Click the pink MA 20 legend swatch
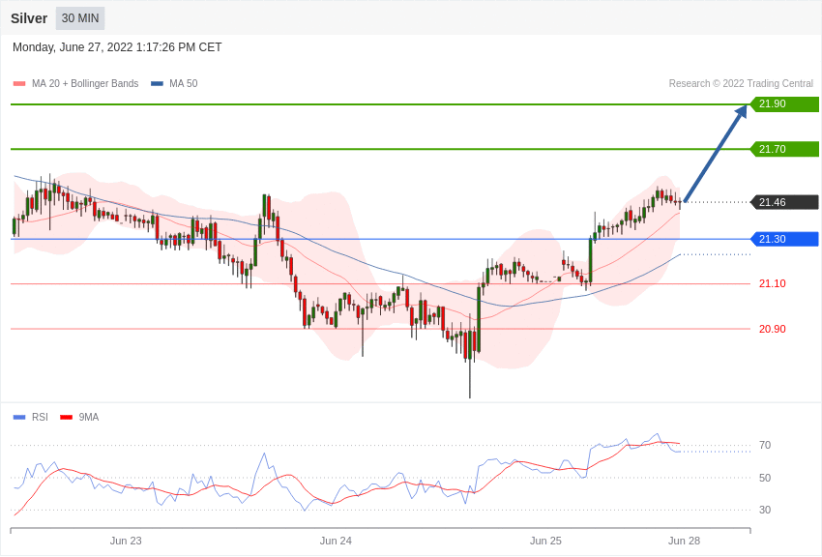Screen dimensions: 822x557 [19, 84]
